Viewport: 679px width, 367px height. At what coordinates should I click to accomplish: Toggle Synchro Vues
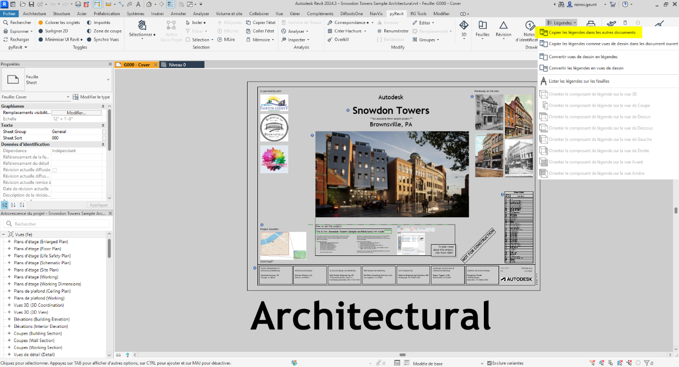103,40
